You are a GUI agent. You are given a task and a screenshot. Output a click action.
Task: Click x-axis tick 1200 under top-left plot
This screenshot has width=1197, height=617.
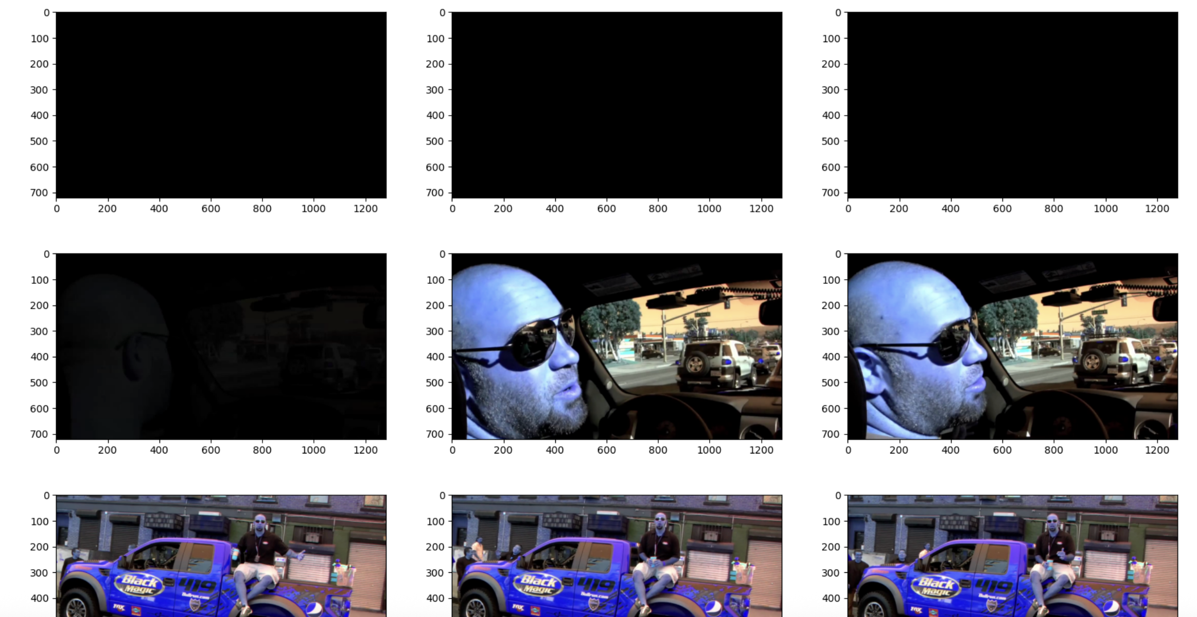pyautogui.click(x=365, y=209)
